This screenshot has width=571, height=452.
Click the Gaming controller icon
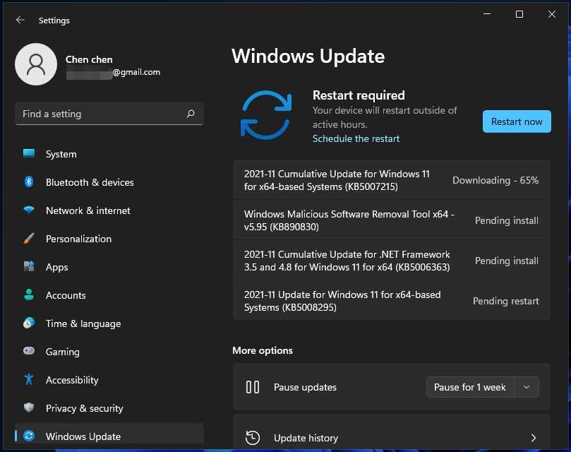29,351
